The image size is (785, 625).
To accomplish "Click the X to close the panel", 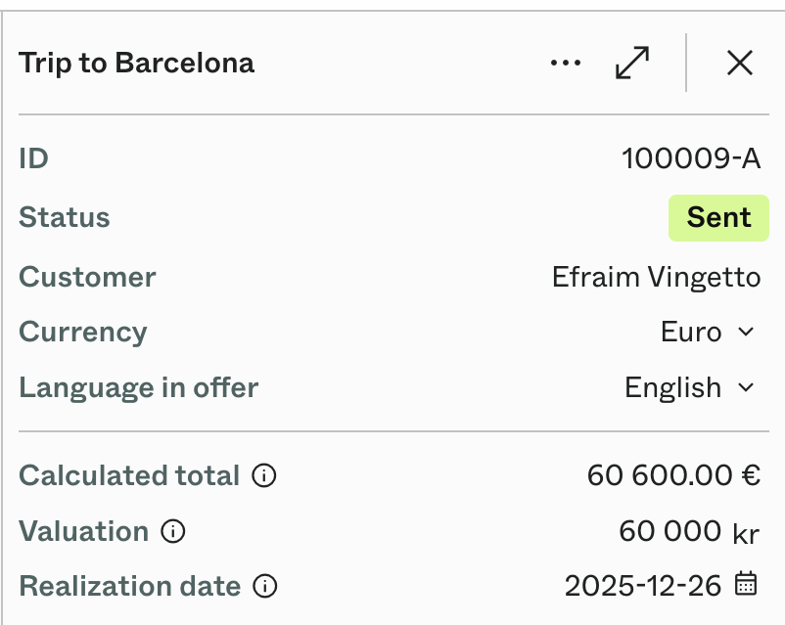I will (740, 62).
